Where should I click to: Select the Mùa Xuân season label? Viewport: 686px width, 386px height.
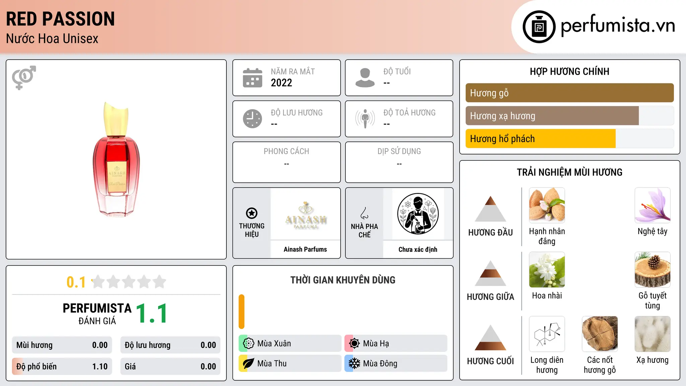[274, 343]
